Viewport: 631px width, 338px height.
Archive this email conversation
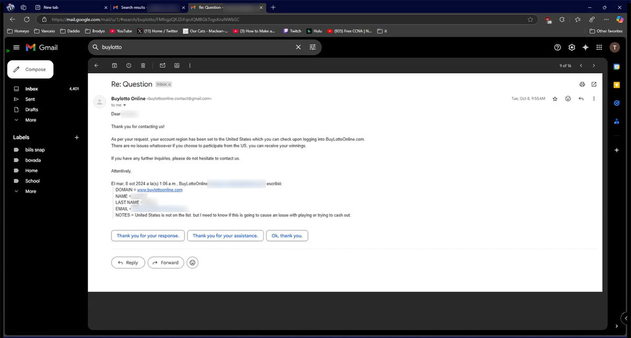pos(114,66)
